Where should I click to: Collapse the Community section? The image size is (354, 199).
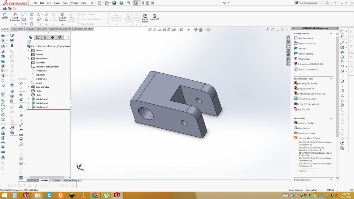(331, 118)
